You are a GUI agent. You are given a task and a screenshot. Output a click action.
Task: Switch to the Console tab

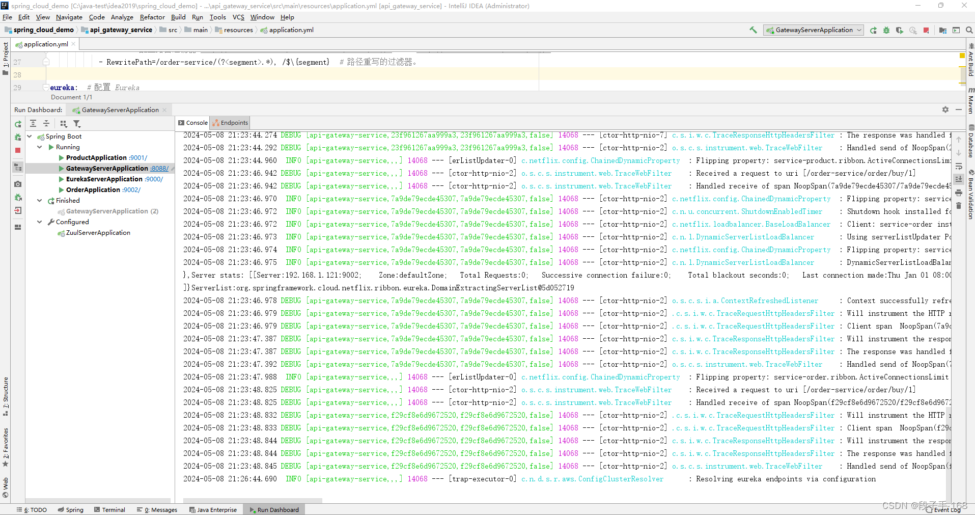coord(193,123)
